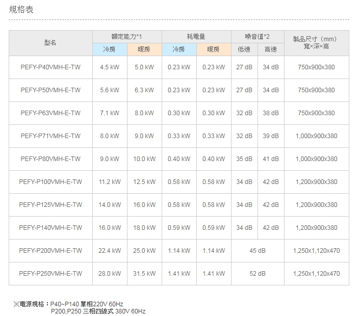Image resolution: width=359 pixels, height=316 pixels.
Task: Select the 型名 column header
Action: click(50, 43)
